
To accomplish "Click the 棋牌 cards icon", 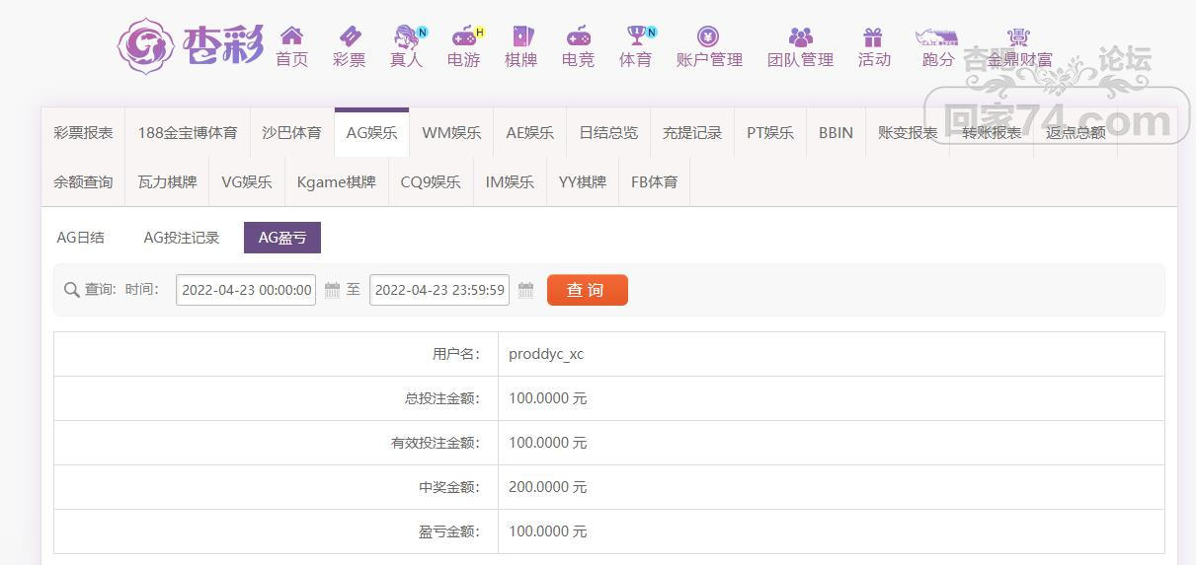I will (x=520, y=36).
